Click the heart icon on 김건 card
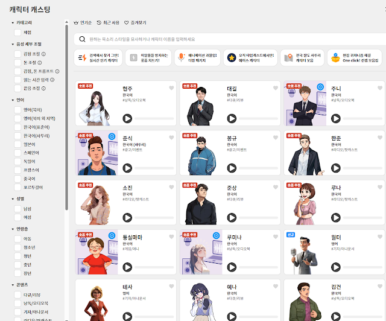386x321 pixels. click(380, 286)
